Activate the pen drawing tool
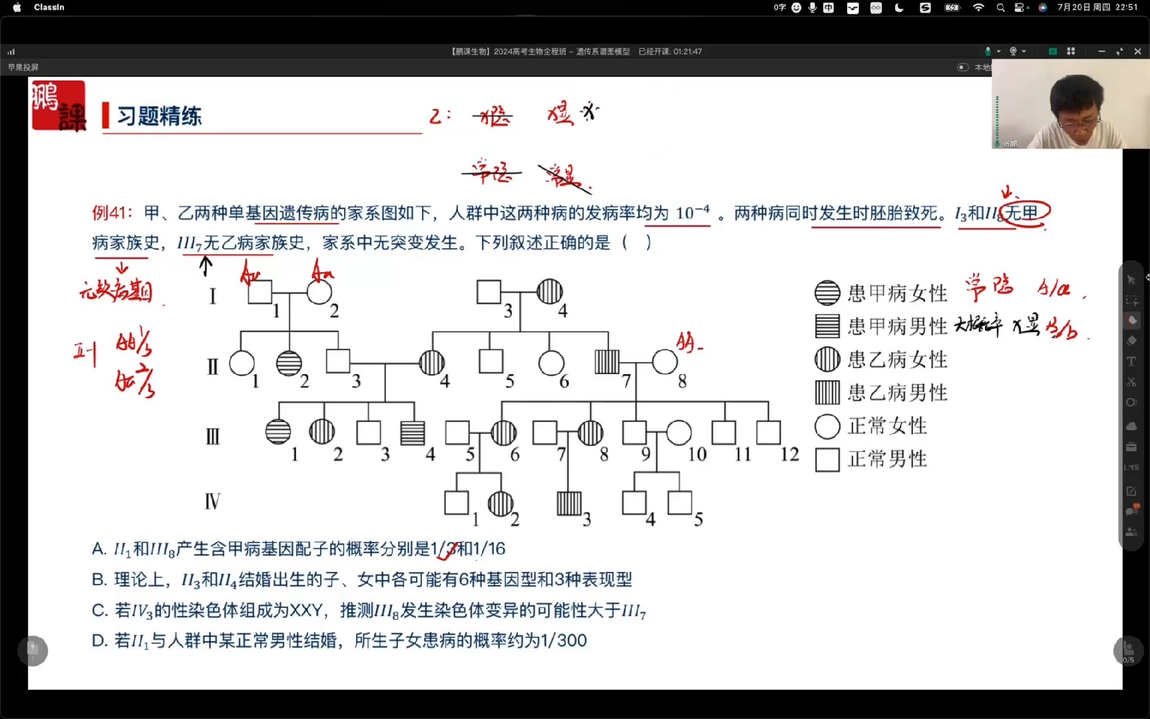 click(1131, 321)
